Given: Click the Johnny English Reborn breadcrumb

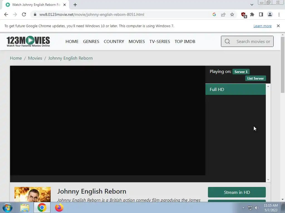Looking at the screenshot, I should 70,58.
